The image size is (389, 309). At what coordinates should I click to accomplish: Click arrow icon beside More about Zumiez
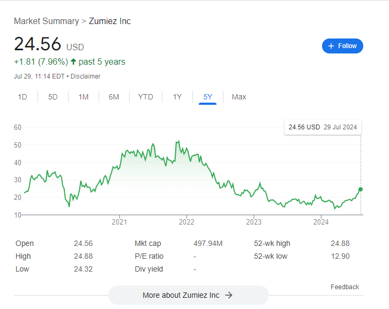click(229, 295)
